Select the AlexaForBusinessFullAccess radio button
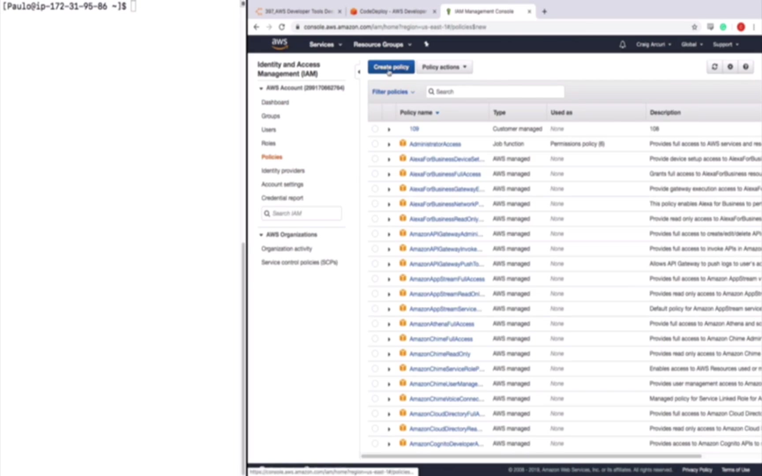This screenshot has width=762, height=476. pos(375,174)
